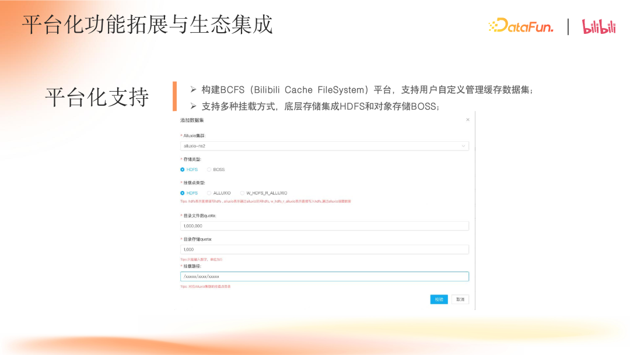Select the BOSS storage type radio
This screenshot has width=630, height=355.
209,170
